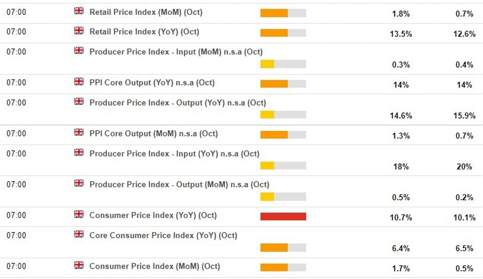483x279 pixels.
Task: Click 07:00 time of Consumer Price Index (MoM) row
Action: tap(16, 266)
